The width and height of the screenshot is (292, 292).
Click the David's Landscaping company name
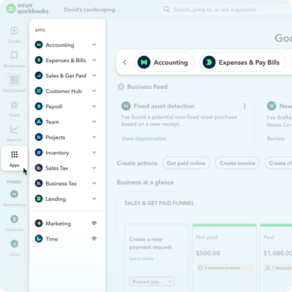tap(89, 10)
